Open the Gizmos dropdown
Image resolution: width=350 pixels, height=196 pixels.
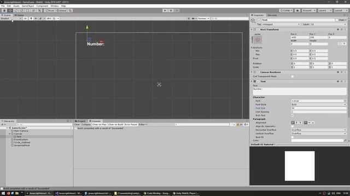[203, 19]
